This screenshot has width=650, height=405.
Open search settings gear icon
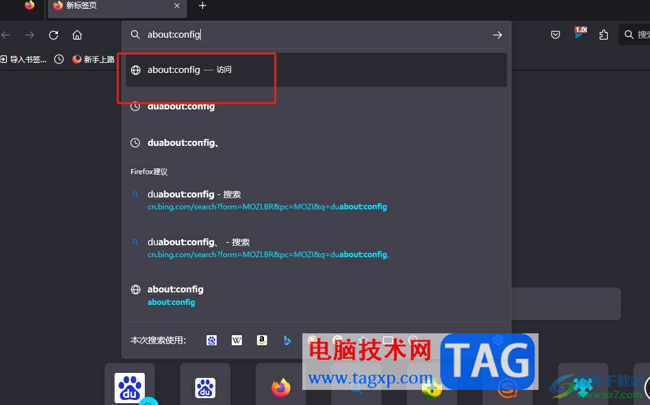[498, 340]
